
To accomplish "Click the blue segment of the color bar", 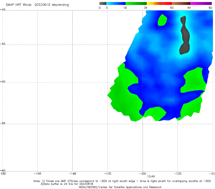I will tap(116, 3).
